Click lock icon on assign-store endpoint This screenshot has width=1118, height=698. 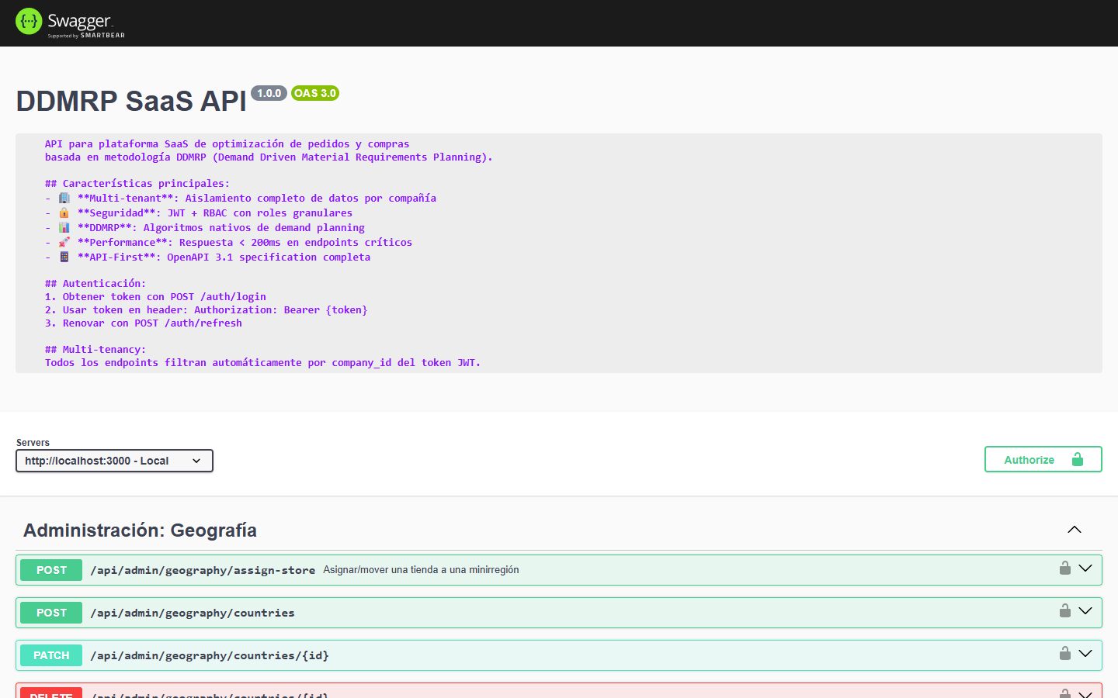click(x=1065, y=568)
